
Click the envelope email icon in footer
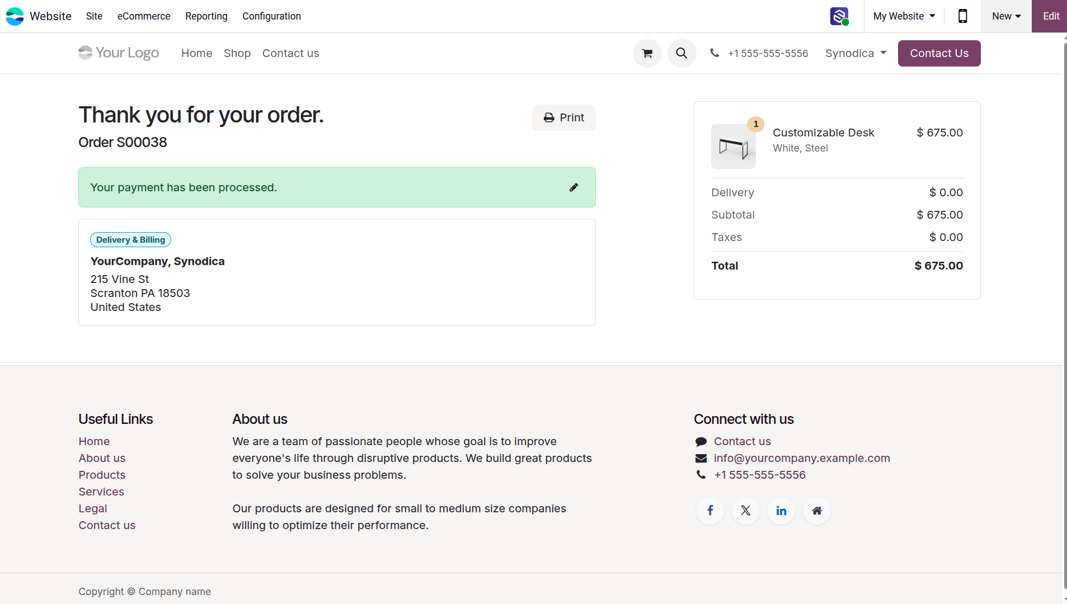point(701,459)
